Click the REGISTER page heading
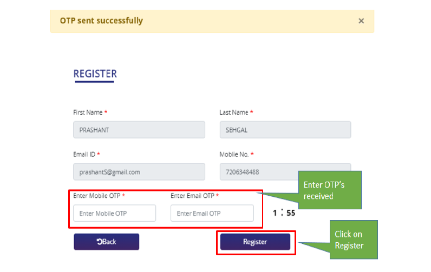 pyautogui.click(x=95, y=74)
